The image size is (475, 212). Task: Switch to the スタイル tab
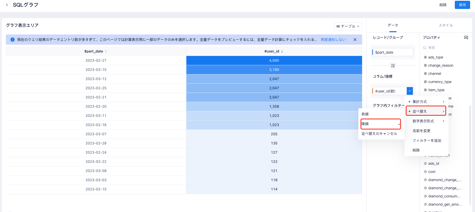(x=446, y=25)
